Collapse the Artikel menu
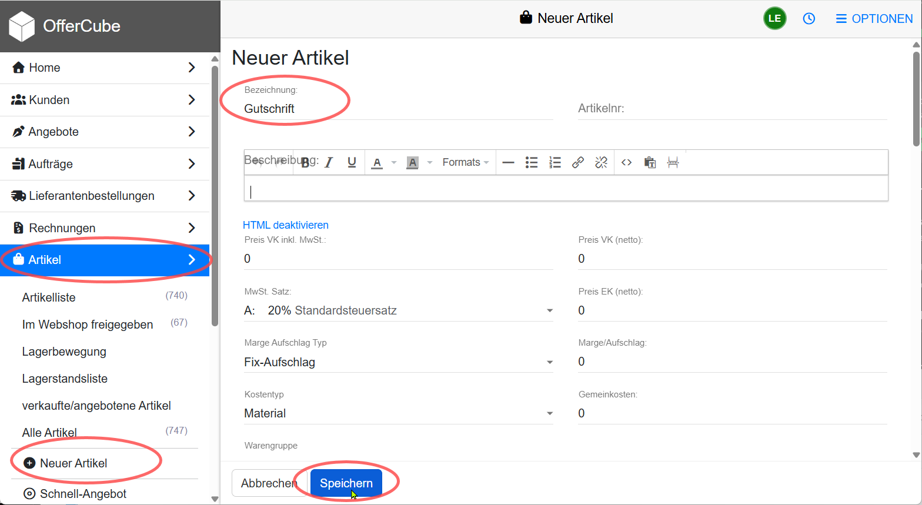 (x=105, y=260)
